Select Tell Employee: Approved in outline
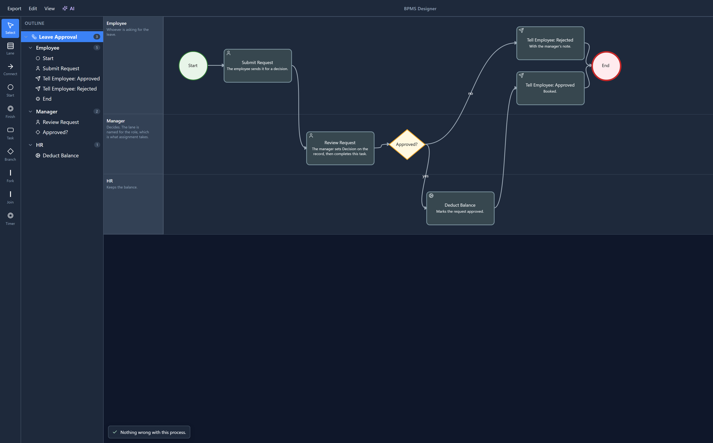Screen dimensions: 713x443 (62, 78)
